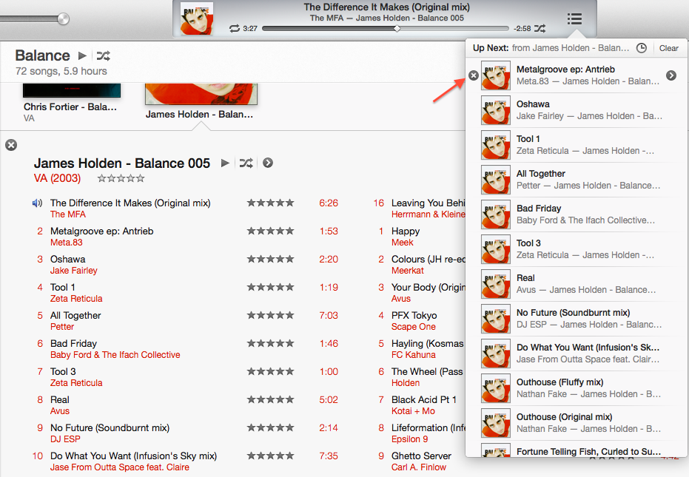Select Tool 1 artwork in the Up Next list
The image size is (689, 477).
tap(496, 145)
